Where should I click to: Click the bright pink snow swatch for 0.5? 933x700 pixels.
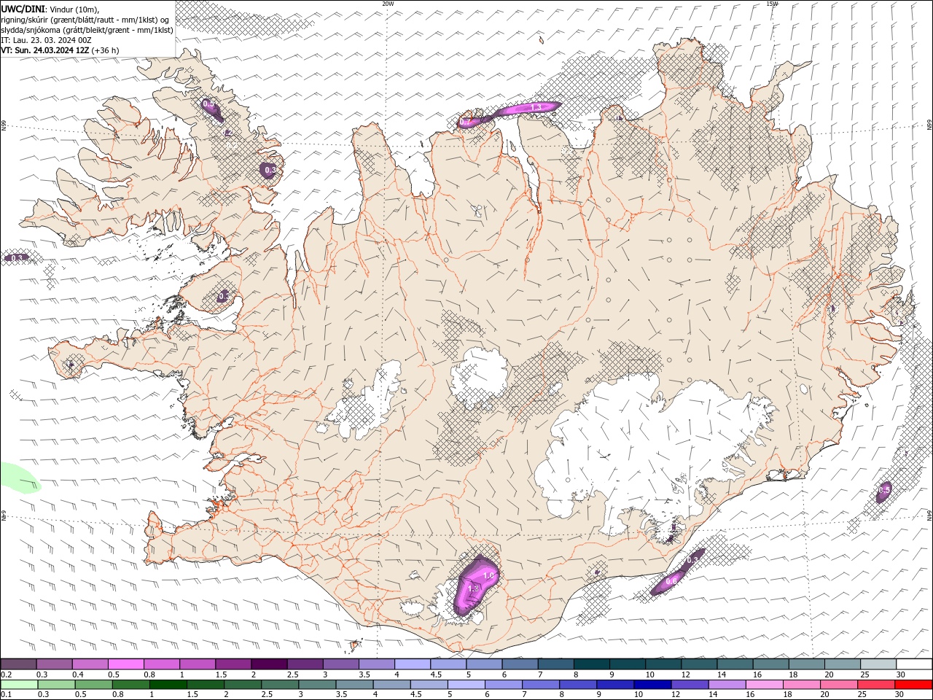pyautogui.click(x=125, y=664)
